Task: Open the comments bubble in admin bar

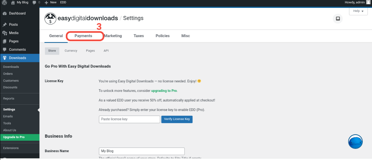Action: pos(35,2)
